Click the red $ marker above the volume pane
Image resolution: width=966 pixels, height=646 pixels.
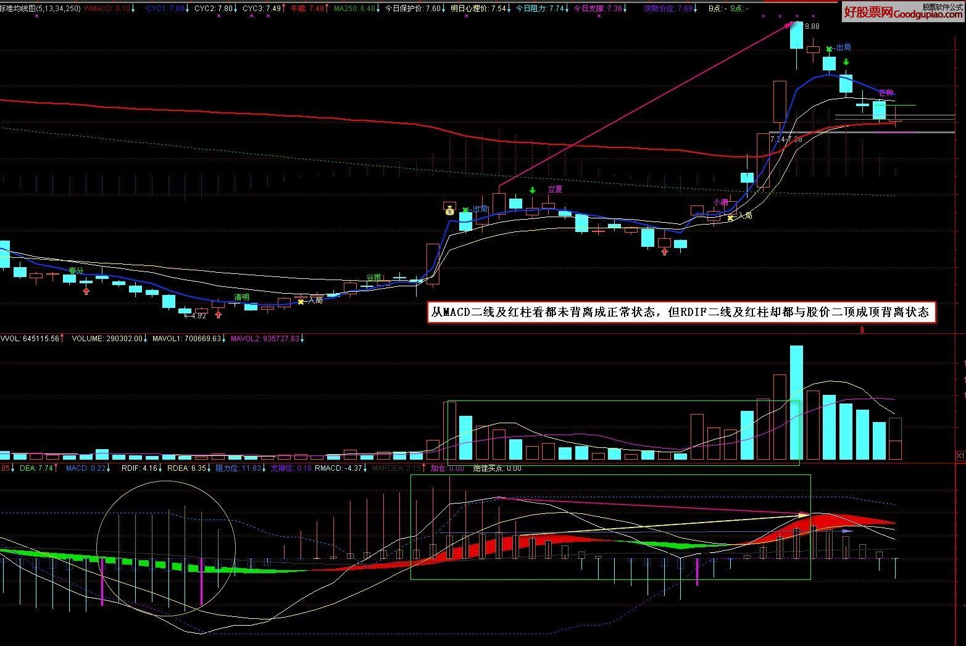(862, 330)
